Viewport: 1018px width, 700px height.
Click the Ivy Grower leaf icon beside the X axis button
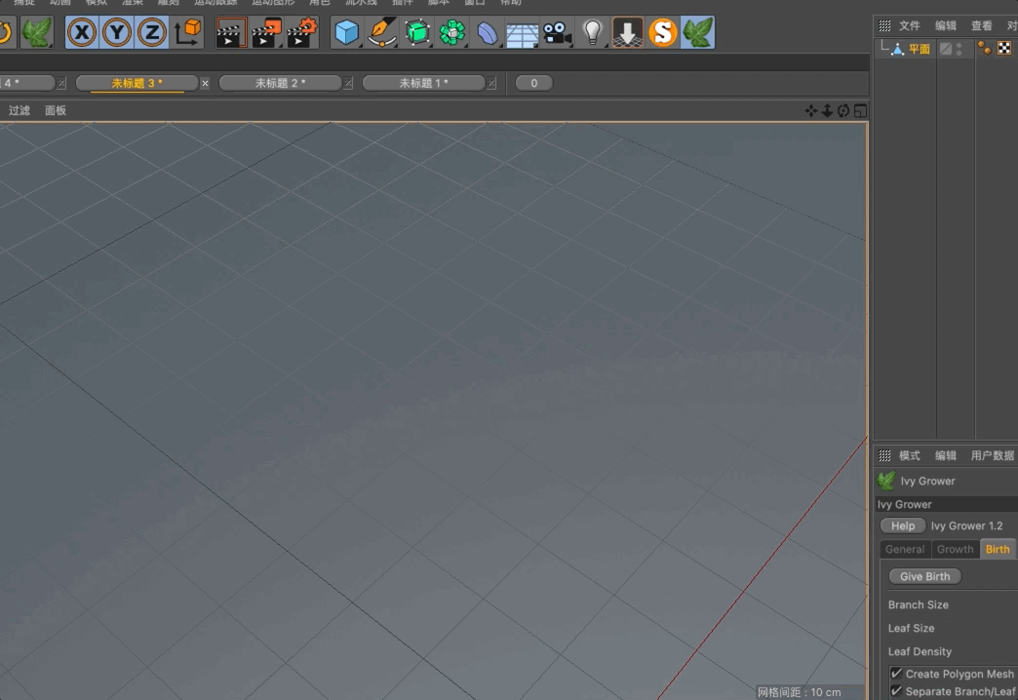tap(36, 32)
